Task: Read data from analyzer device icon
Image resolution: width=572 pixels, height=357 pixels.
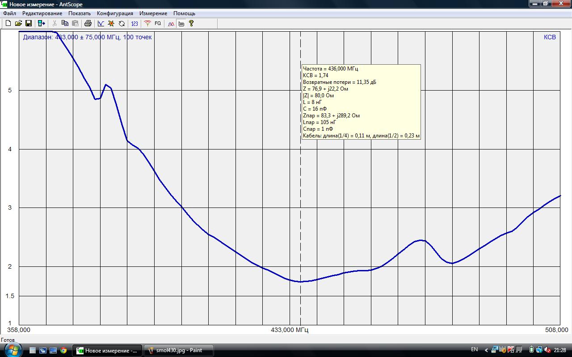Action: [42, 24]
